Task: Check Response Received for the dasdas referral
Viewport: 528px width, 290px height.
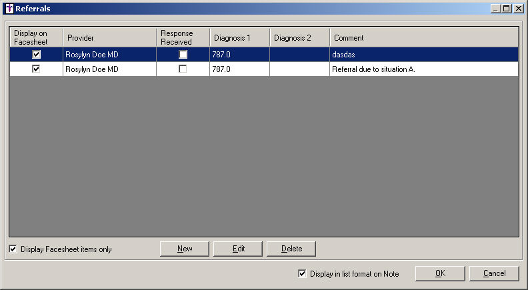Action: (183, 55)
